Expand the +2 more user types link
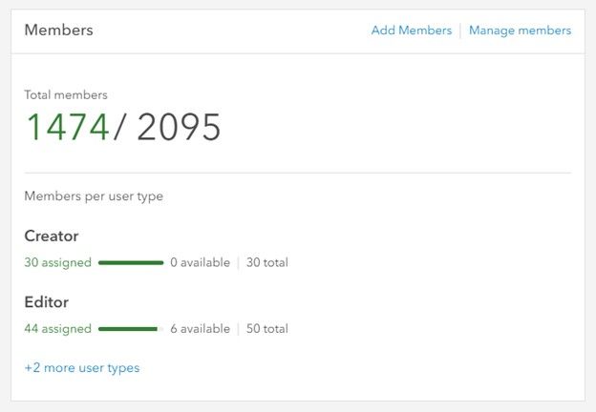596x412 pixels. [x=82, y=367]
